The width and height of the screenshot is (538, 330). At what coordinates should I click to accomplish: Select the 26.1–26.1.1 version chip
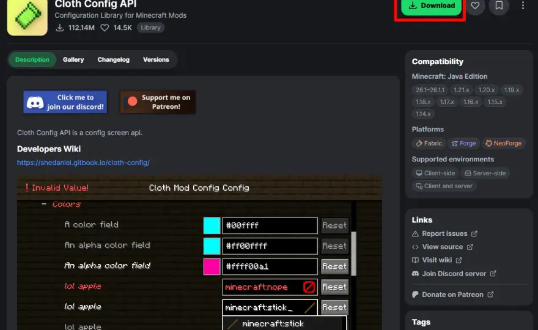[x=430, y=90]
